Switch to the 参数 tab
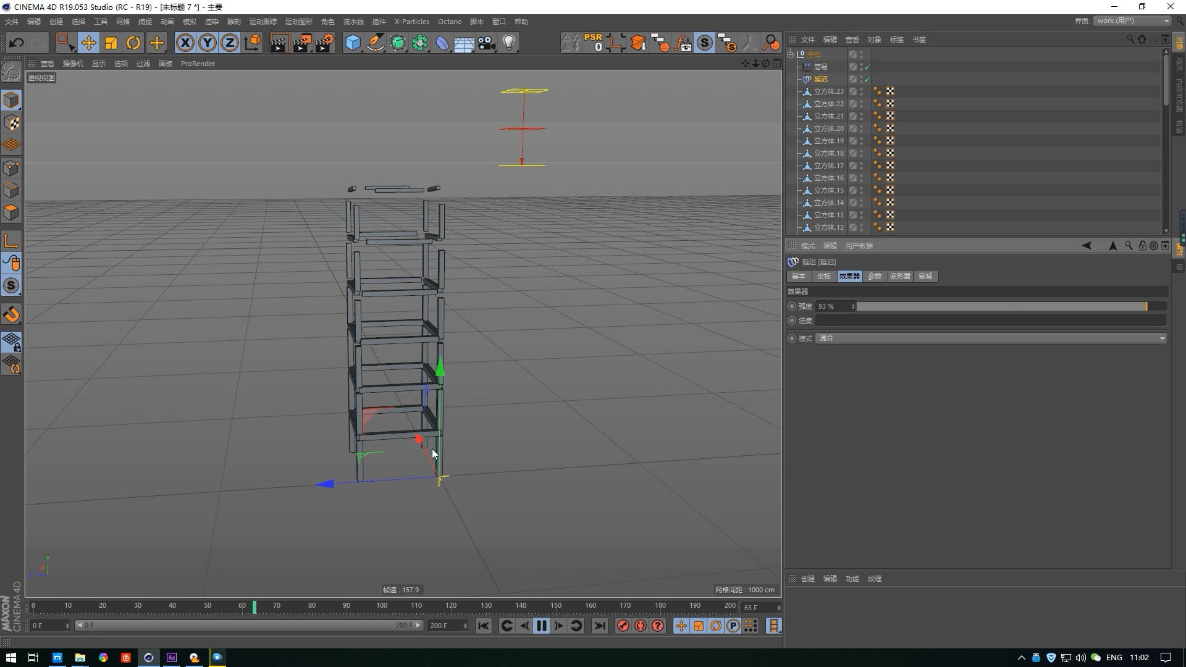The height and width of the screenshot is (667, 1186). (x=874, y=276)
